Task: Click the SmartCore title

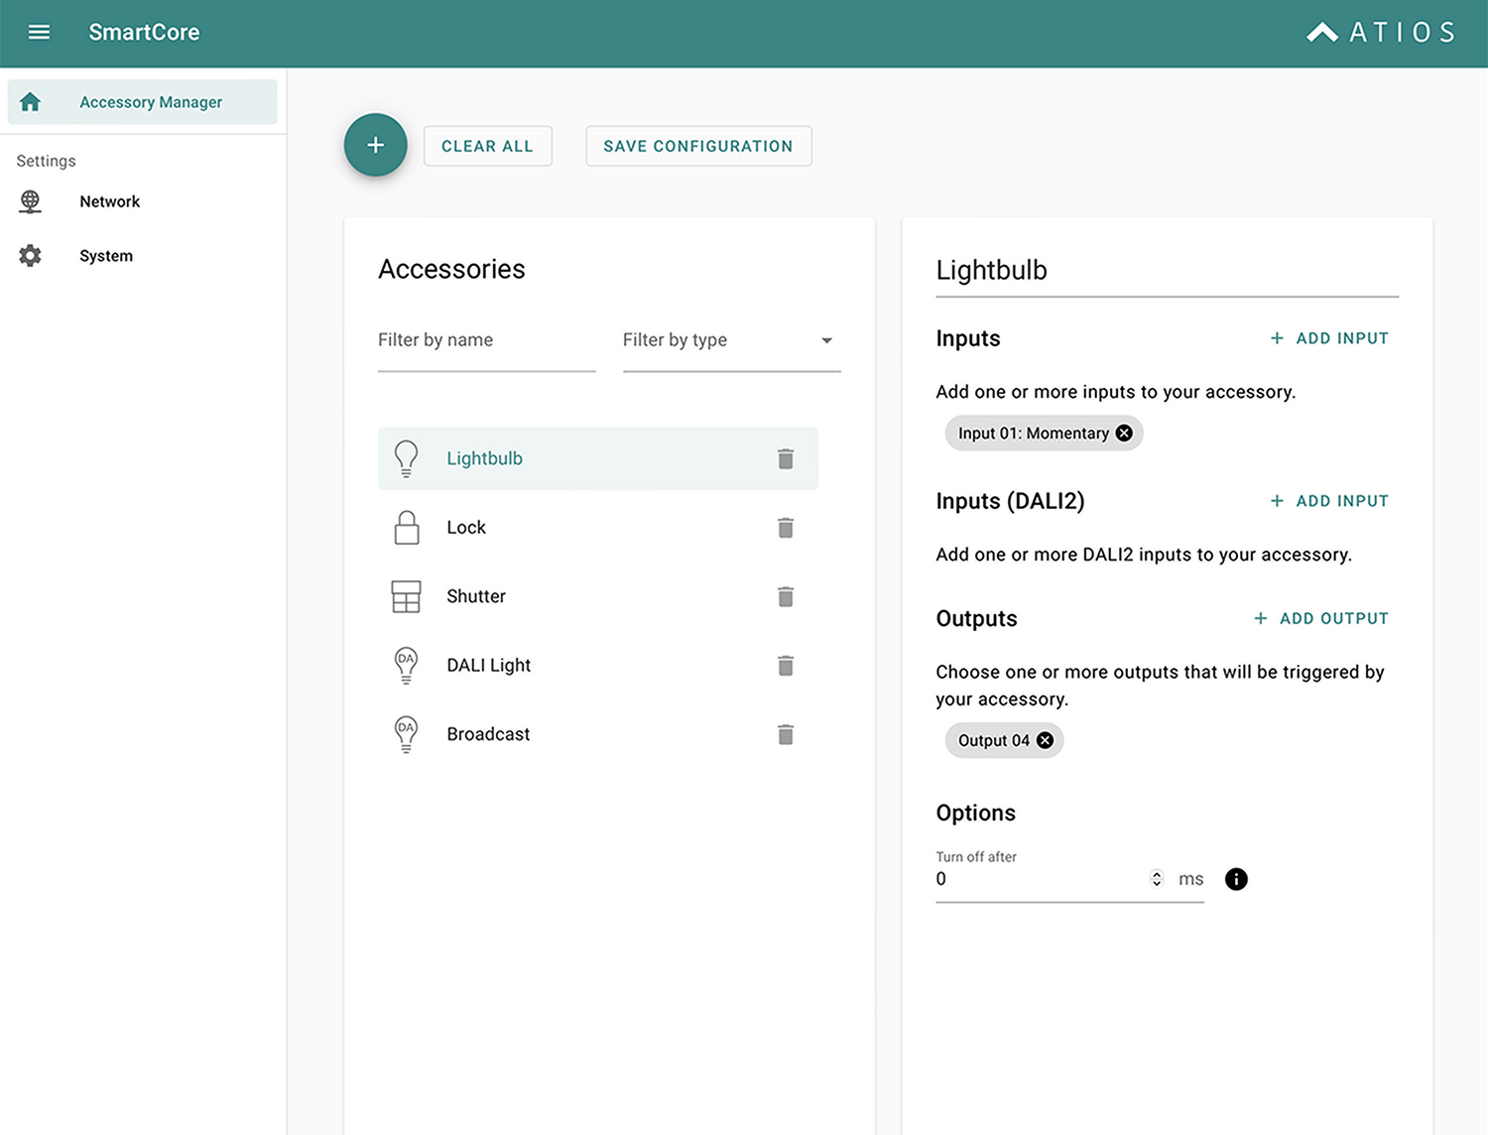Action: (144, 33)
